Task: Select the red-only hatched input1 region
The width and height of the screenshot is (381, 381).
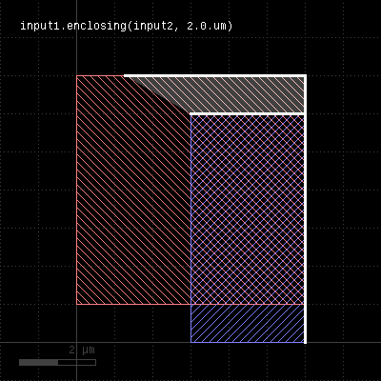Action: [133, 190]
